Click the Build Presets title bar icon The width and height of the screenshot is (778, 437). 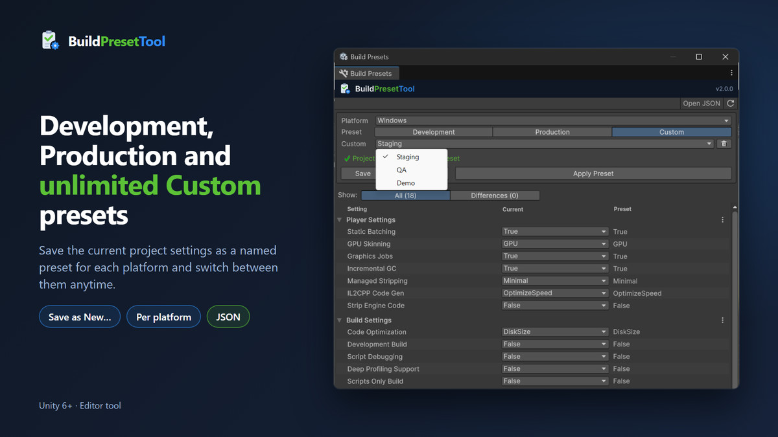point(344,57)
